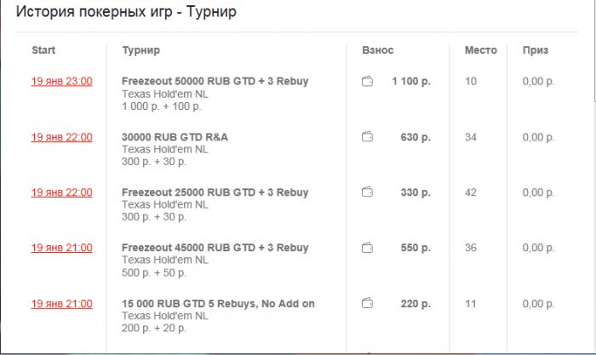Select Freezeout 25000 RUB GTD + 3 Rebuy title
This screenshot has width=596, height=355.
[215, 192]
